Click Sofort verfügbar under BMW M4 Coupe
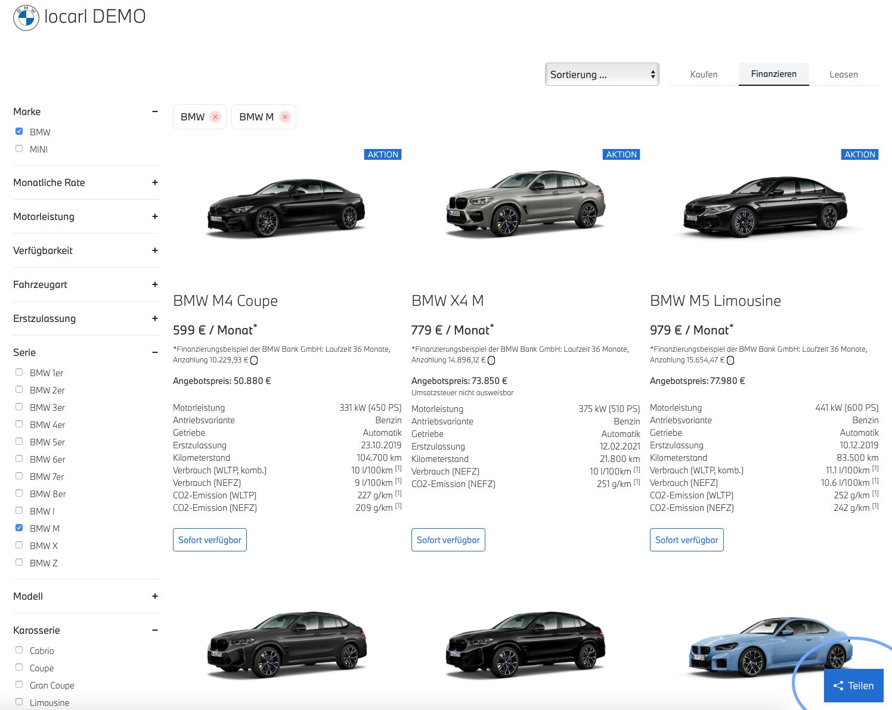This screenshot has width=892, height=710. 210,540
